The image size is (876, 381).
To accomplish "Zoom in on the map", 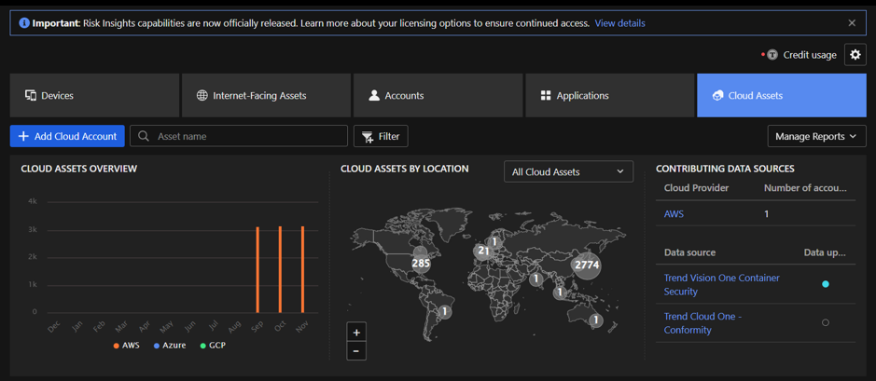I will (x=356, y=333).
